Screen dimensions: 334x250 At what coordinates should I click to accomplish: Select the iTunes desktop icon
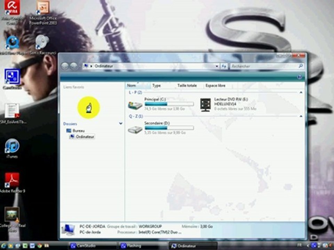tap(12, 146)
